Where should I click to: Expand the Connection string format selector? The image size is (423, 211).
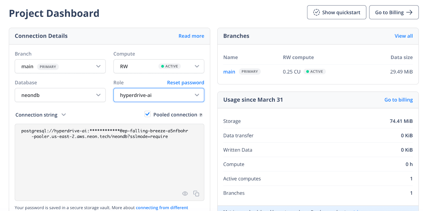40,115
